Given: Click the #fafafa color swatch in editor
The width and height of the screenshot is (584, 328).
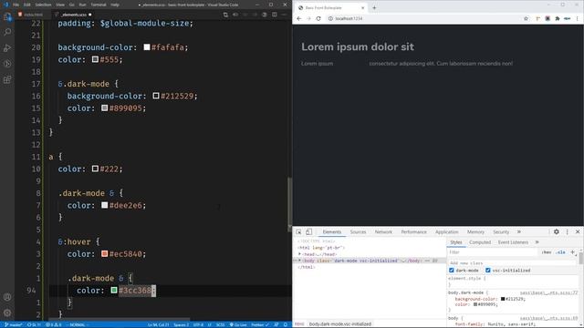Looking at the screenshot, I should tap(147, 46).
